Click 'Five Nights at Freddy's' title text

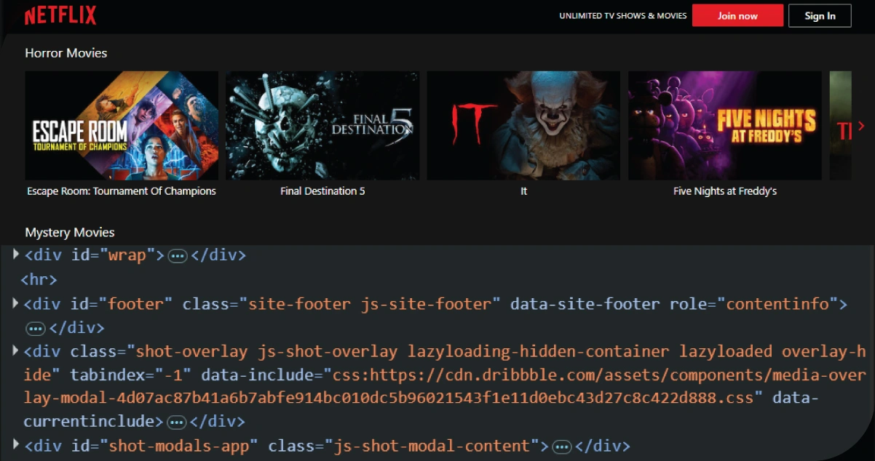tap(724, 191)
